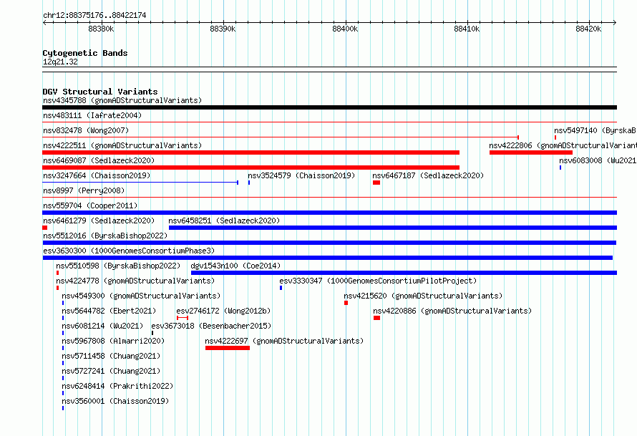Image resolution: width=637 pixels, height=436 pixels.
Task: Click esv3630300 1000Genomes Phase3 label
Action: (129, 251)
